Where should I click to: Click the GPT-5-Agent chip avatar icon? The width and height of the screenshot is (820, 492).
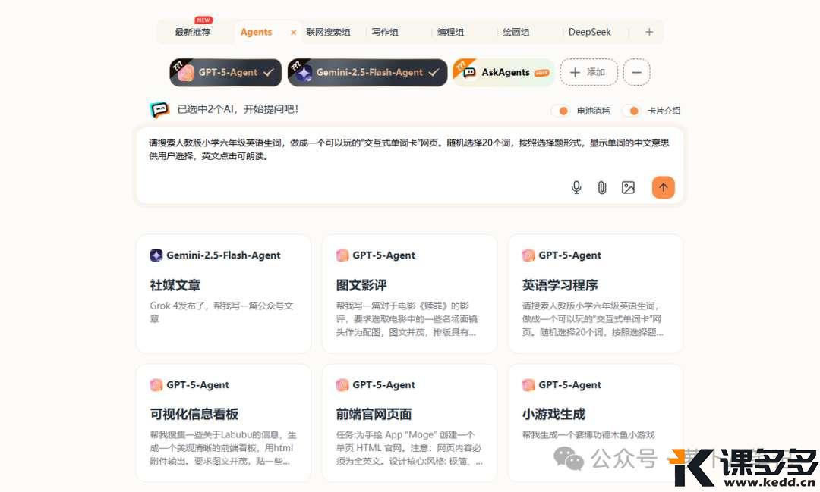point(185,73)
